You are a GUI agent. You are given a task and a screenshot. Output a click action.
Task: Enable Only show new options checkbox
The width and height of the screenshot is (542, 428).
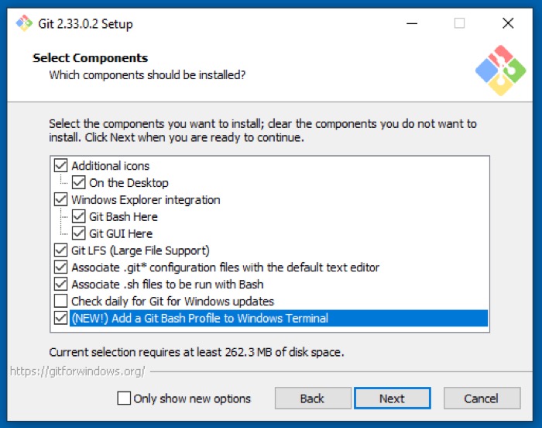124,399
